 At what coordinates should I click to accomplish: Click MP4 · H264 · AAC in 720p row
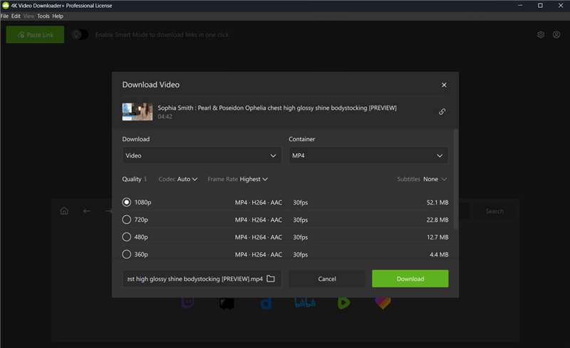pos(259,220)
